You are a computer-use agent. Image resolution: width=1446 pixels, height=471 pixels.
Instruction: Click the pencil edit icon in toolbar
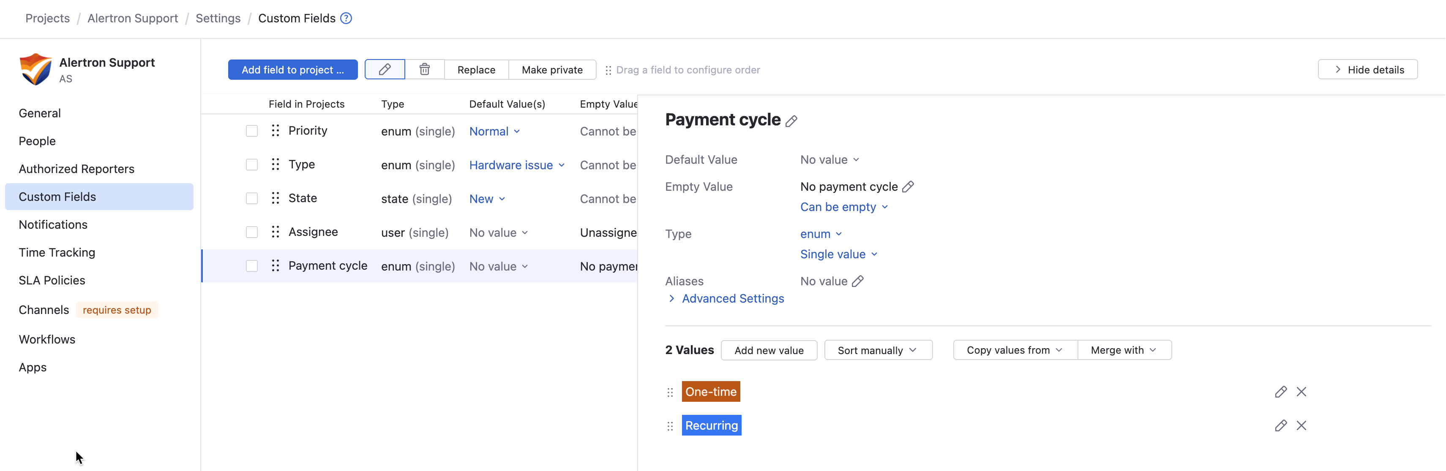tap(385, 70)
